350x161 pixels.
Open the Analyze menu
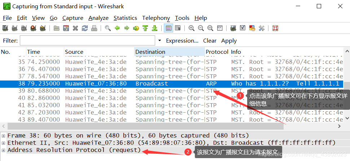[99, 18]
